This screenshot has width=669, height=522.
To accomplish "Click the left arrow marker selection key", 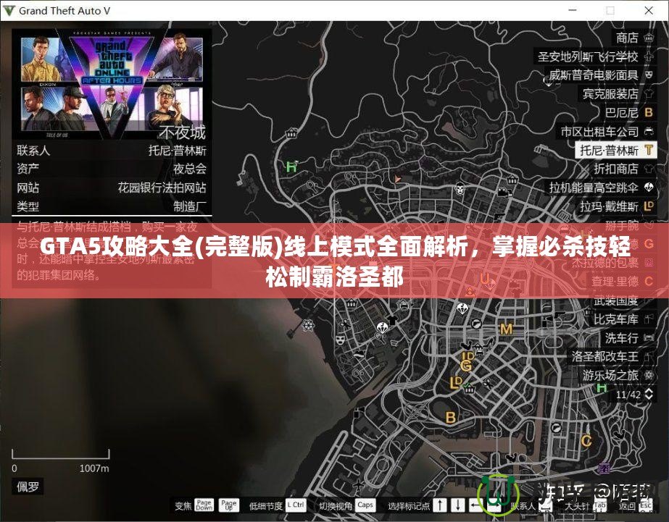I will (x=475, y=505).
